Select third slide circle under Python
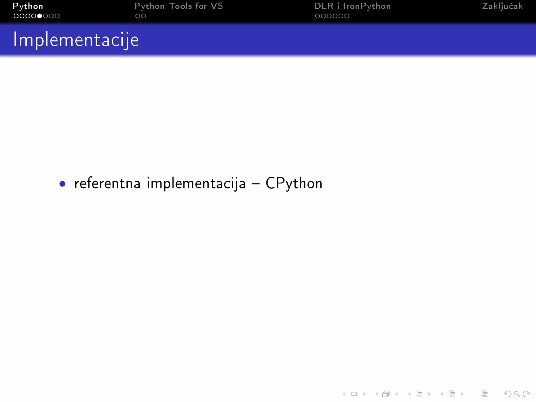The width and height of the screenshot is (536, 402). [x=28, y=16]
